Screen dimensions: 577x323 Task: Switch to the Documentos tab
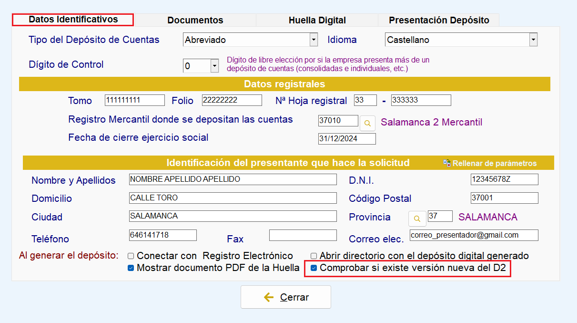point(195,20)
